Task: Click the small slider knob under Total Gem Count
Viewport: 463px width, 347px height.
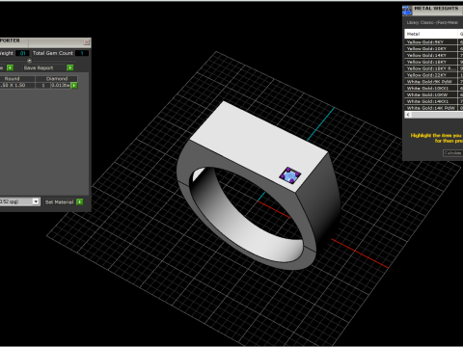Action: (x=29, y=61)
